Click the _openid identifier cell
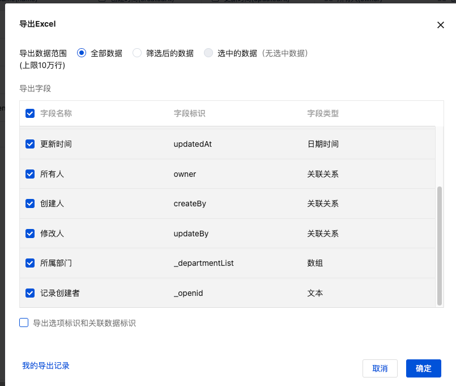 click(x=188, y=293)
